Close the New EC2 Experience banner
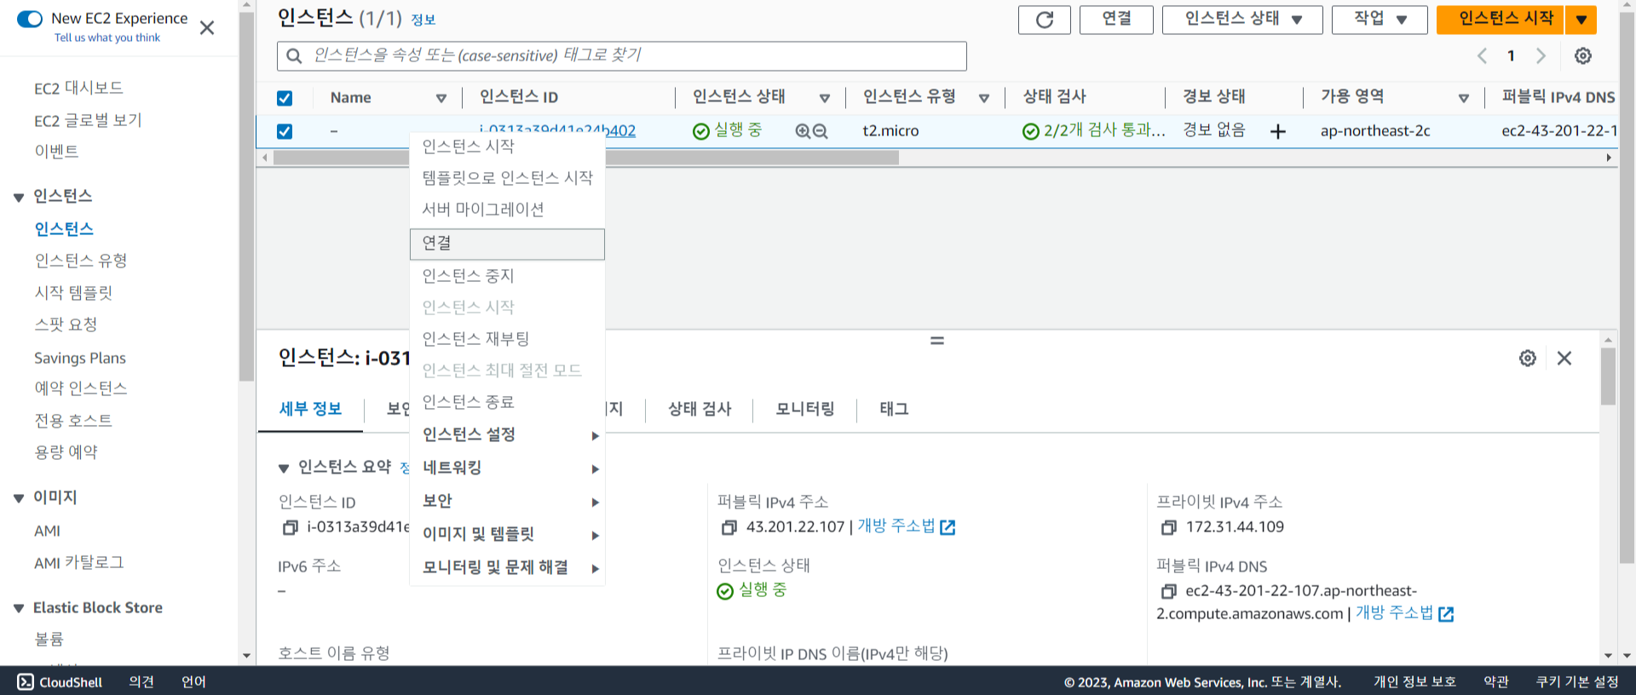 click(207, 28)
